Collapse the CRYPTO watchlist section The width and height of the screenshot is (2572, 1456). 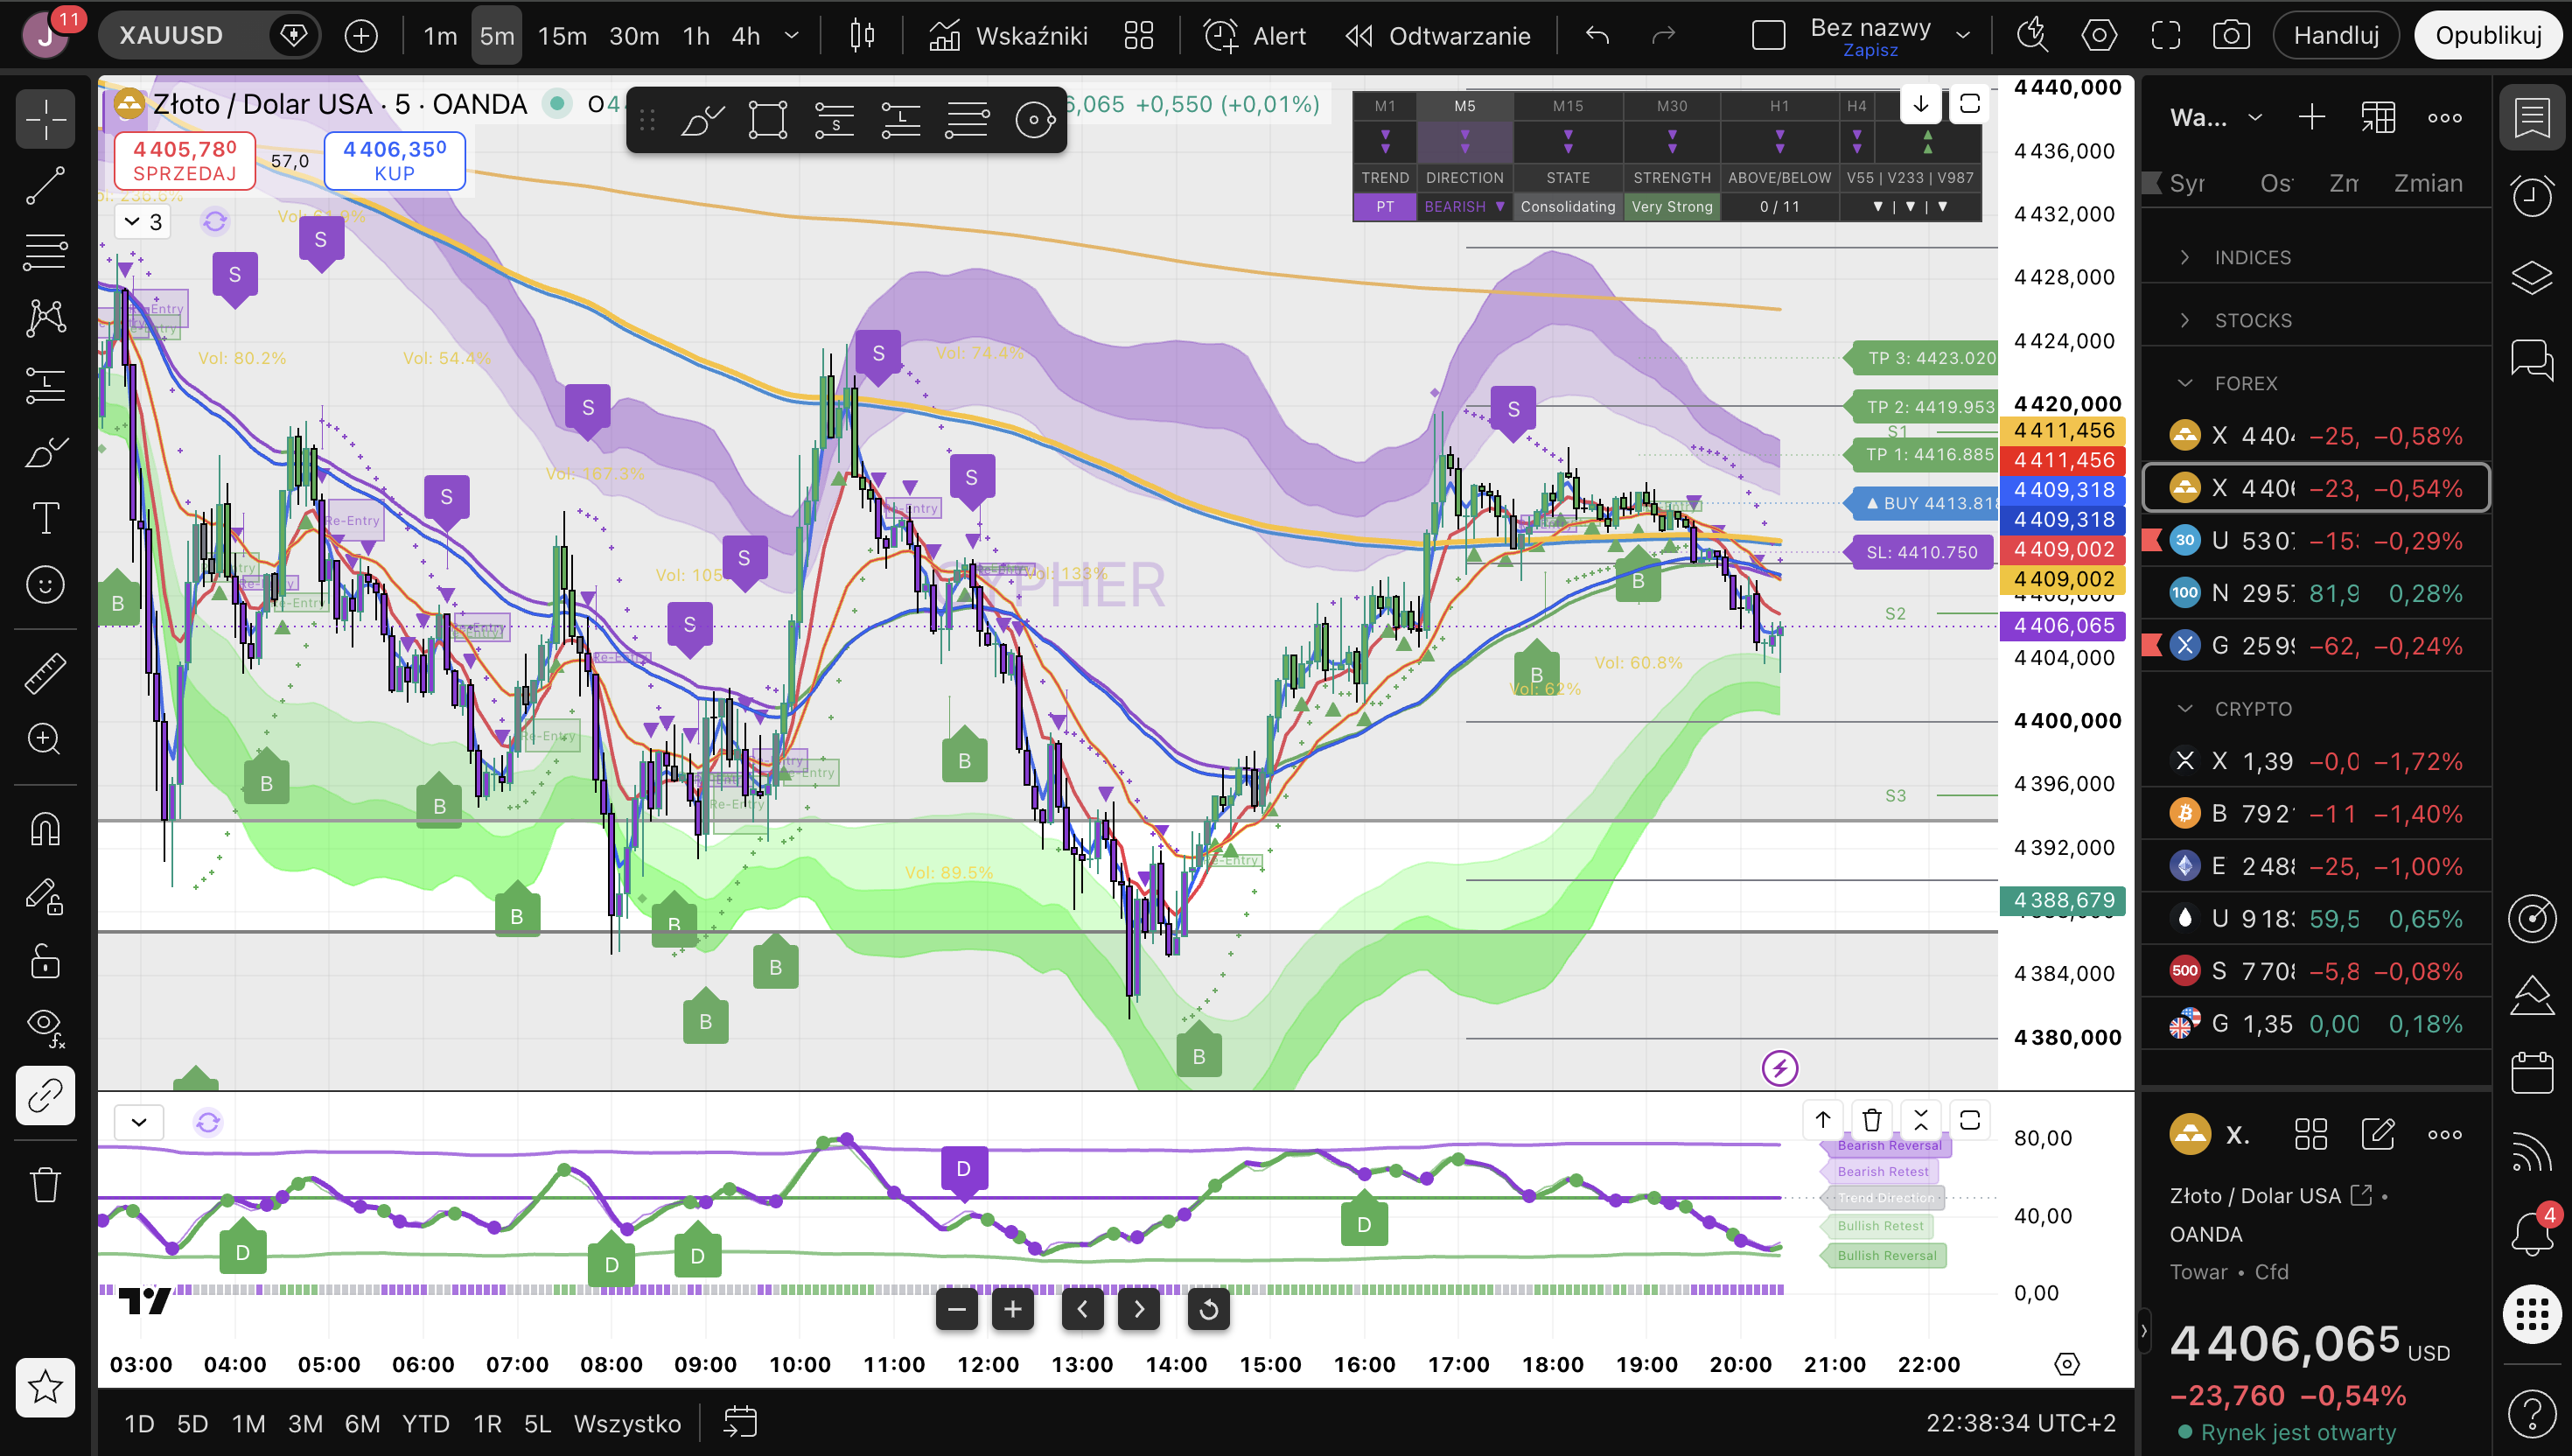2185,708
